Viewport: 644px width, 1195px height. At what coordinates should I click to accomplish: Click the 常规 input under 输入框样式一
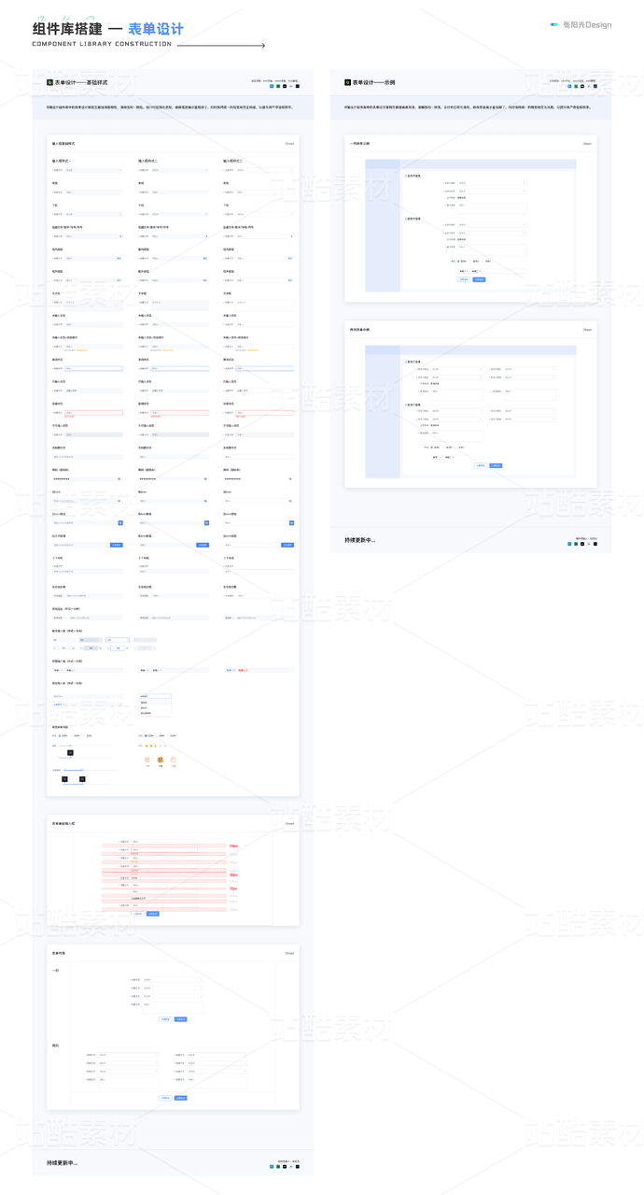93,192
